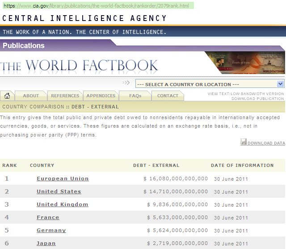Go to the Factbook home icon tab
Screen dimensions: 286x249
tap(7, 95)
